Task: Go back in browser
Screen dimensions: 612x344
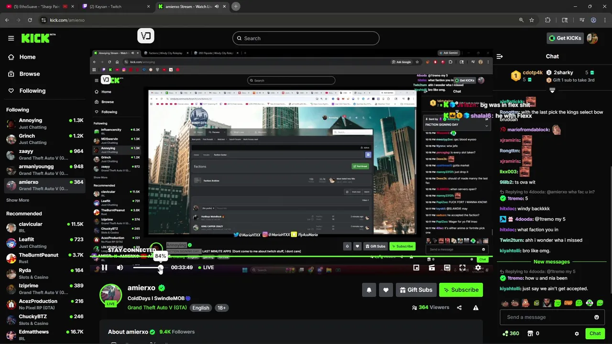Action: 7,20
